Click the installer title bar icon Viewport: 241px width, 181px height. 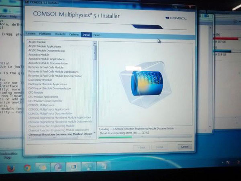(27, 2)
